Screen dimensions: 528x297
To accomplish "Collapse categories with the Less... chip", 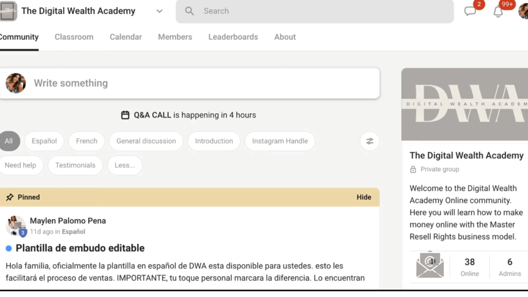I will [x=125, y=166].
